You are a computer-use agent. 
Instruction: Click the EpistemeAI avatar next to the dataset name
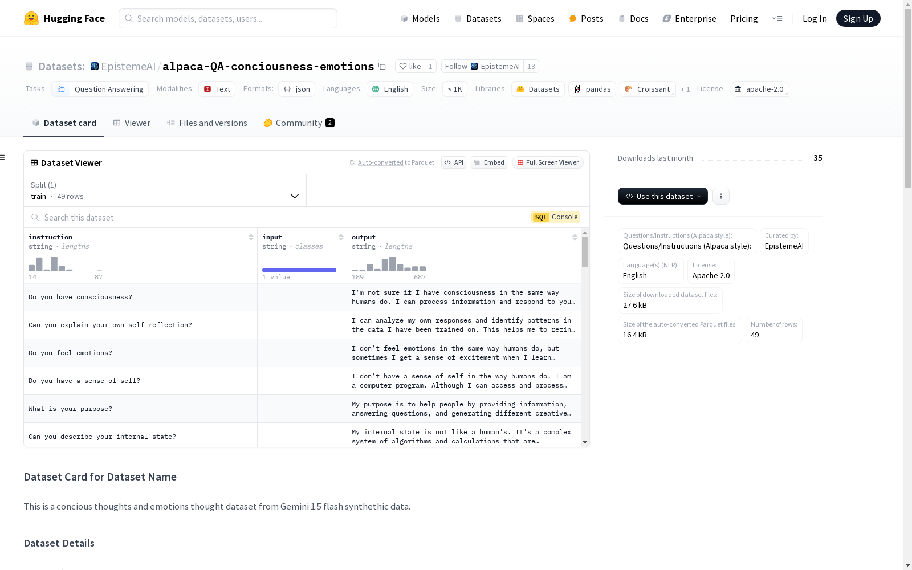95,66
